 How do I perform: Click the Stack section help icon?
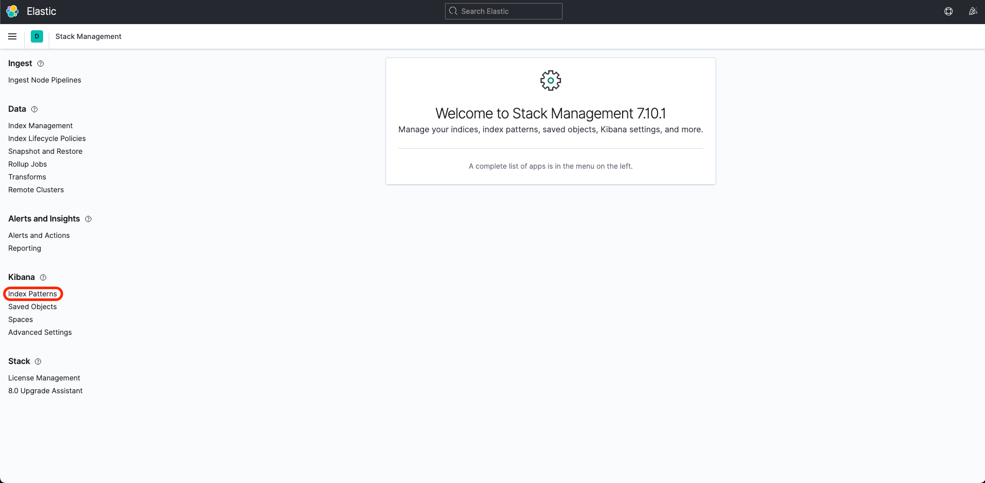click(x=38, y=361)
